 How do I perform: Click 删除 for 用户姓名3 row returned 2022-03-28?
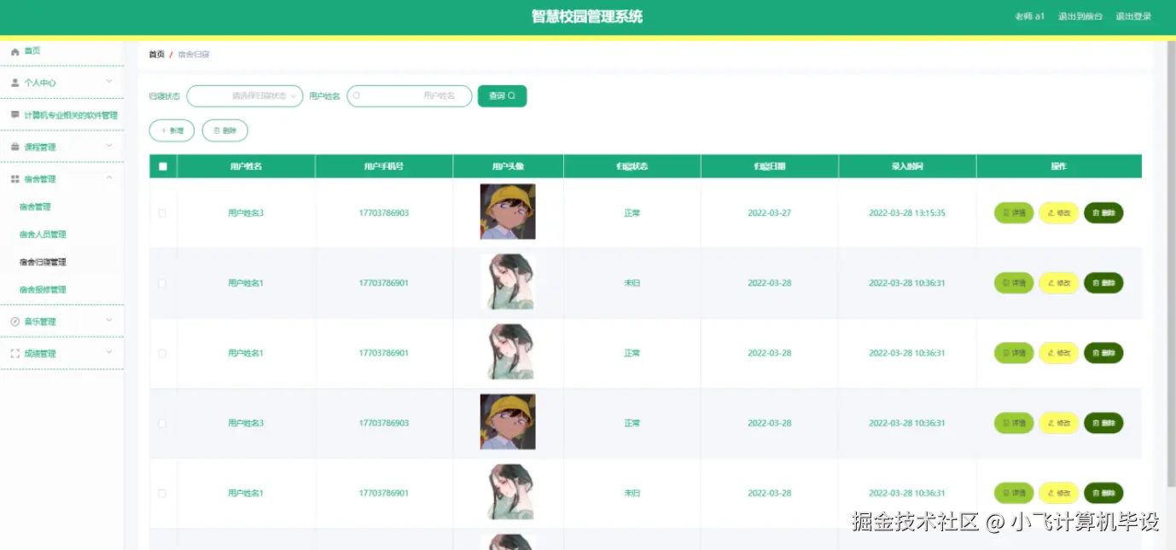1103,423
